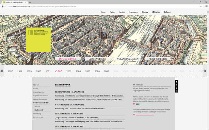Screen dimensions: 209x130
Task: Click the Hinweise info icon
Action: point(134,85)
